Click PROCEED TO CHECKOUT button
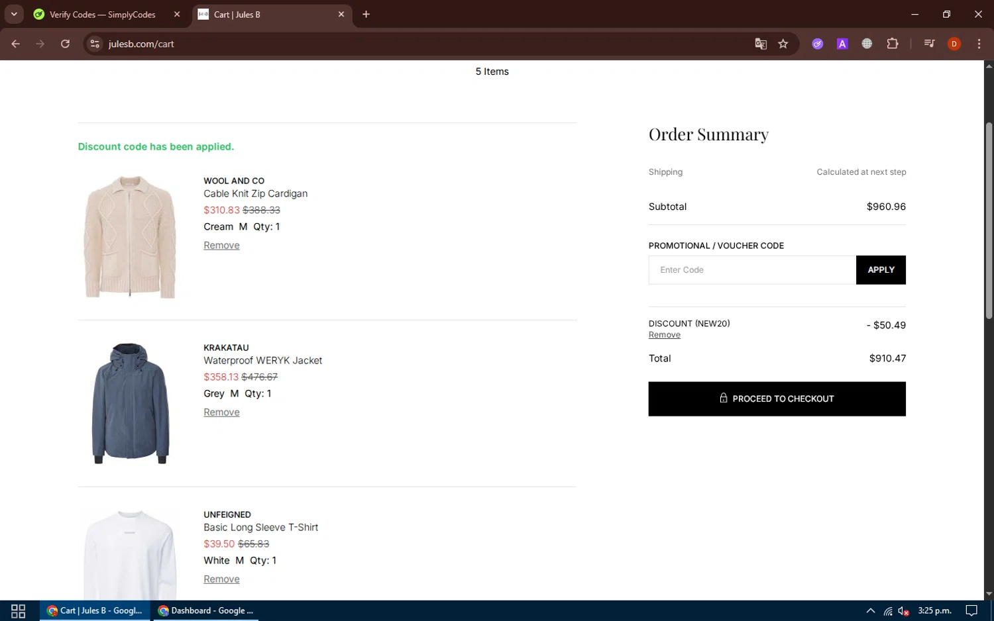The height and width of the screenshot is (621, 994). click(777, 399)
